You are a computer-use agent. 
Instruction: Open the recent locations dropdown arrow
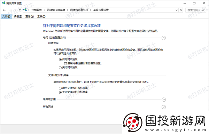click(x=16, y=10)
